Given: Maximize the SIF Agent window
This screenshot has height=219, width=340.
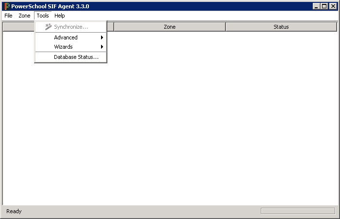Looking at the screenshot, I should [324, 6].
